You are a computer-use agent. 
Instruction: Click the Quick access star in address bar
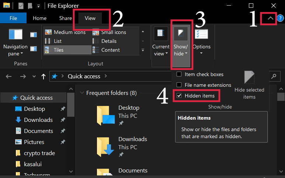click(x=55, y=76)
